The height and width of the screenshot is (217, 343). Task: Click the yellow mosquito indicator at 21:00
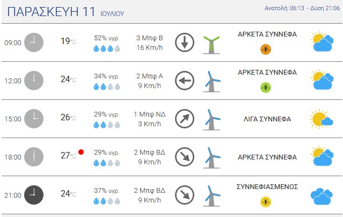click(266, 202)
